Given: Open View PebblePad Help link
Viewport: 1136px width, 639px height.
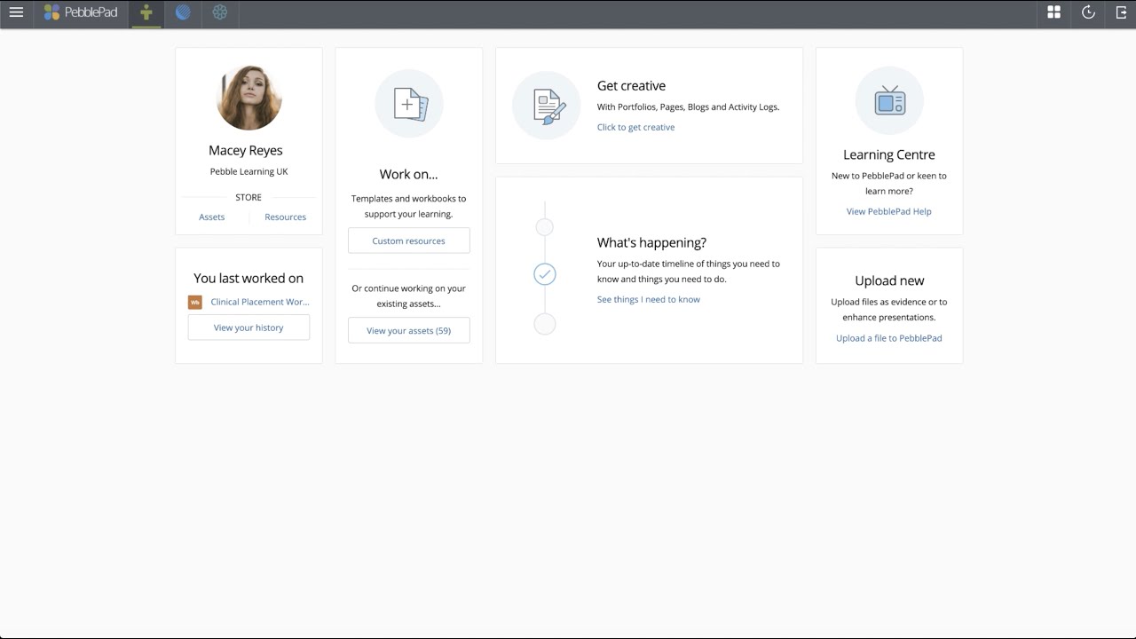Looking at the screenshot, I should pyautogui.click(x=889, y=212).
